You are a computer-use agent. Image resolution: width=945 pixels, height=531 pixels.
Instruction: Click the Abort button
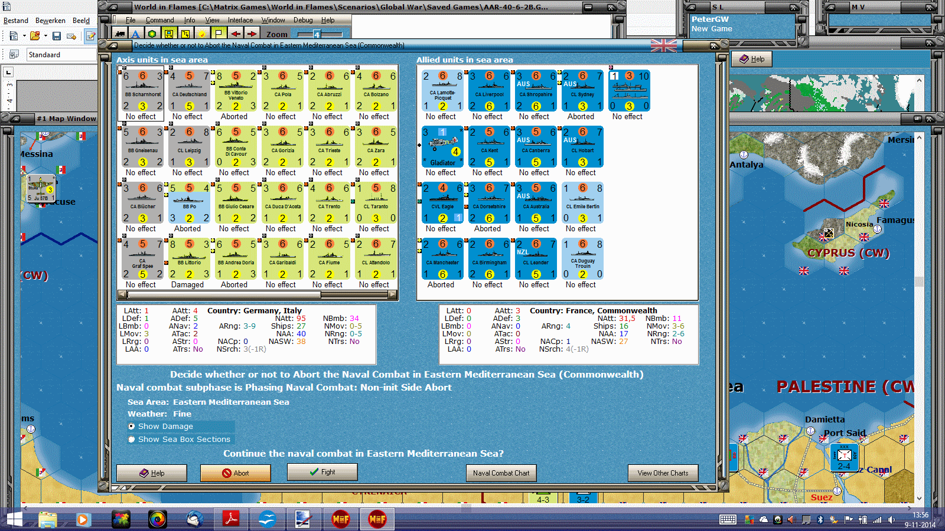236,473
